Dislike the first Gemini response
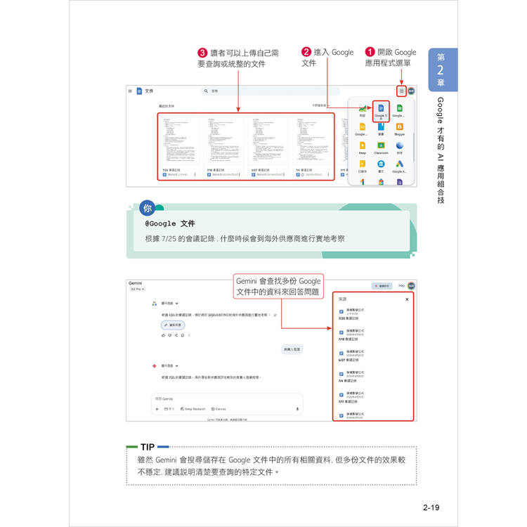 [x=170, y=335]
